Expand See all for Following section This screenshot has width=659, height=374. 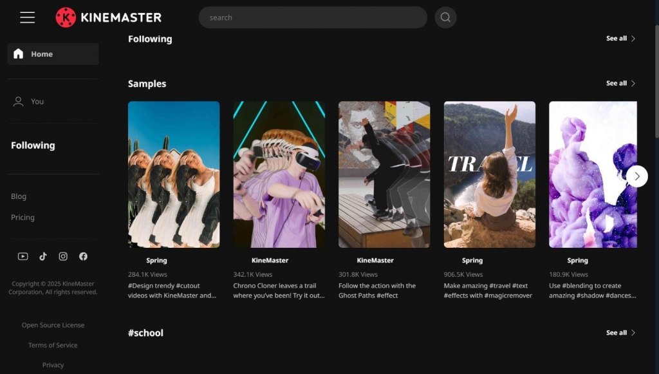[x=620, y=39]
